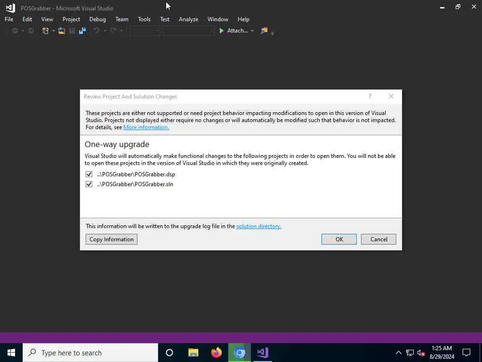Switch to Chrome on taskbar
This screenshot has width=482, height=362.
(240, 353)
